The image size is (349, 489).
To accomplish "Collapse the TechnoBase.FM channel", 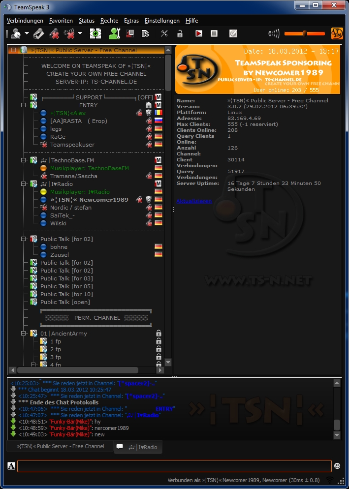I will pyautogui.click(x=24, y=160).
